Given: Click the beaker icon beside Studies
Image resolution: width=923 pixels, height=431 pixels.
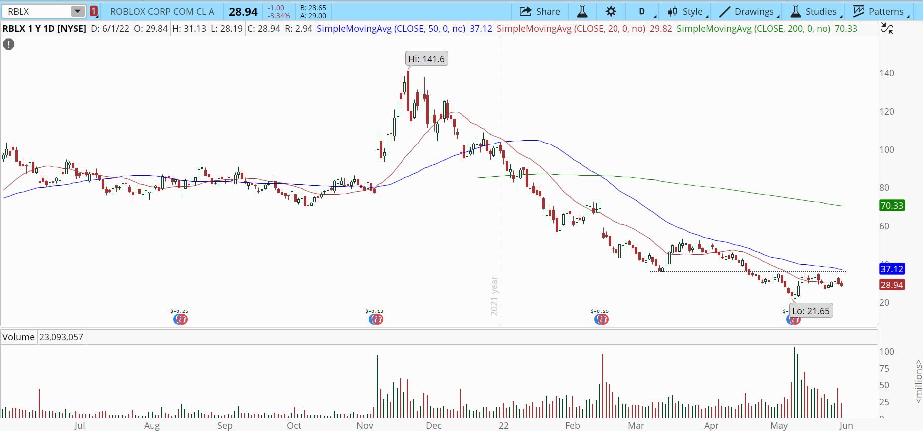Looking at the screenshot, I should [795, 11].
